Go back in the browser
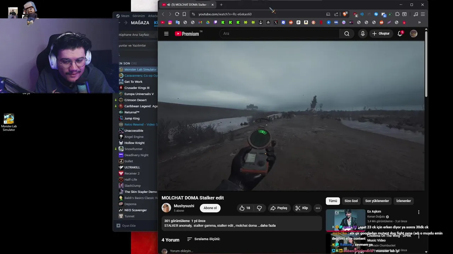 click(163, 14)
